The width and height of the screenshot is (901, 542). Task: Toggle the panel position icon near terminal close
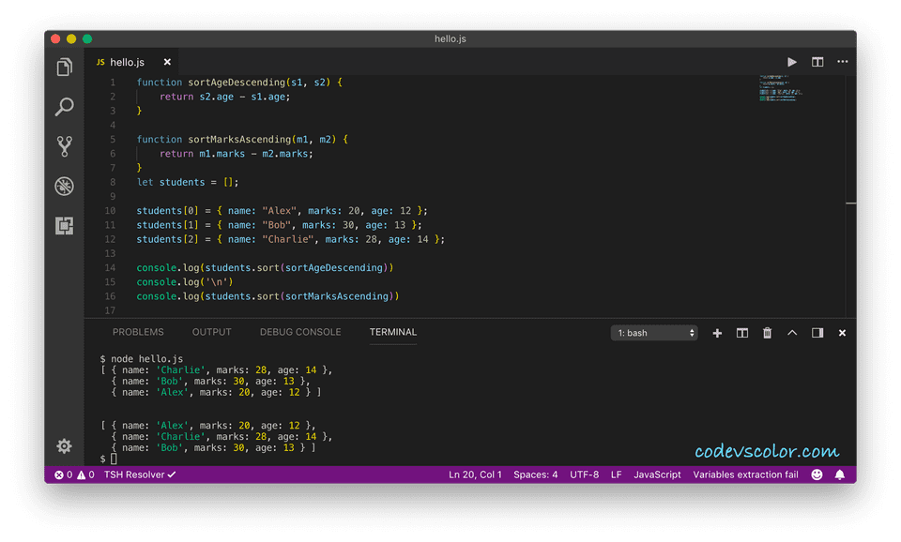point(817,332)
